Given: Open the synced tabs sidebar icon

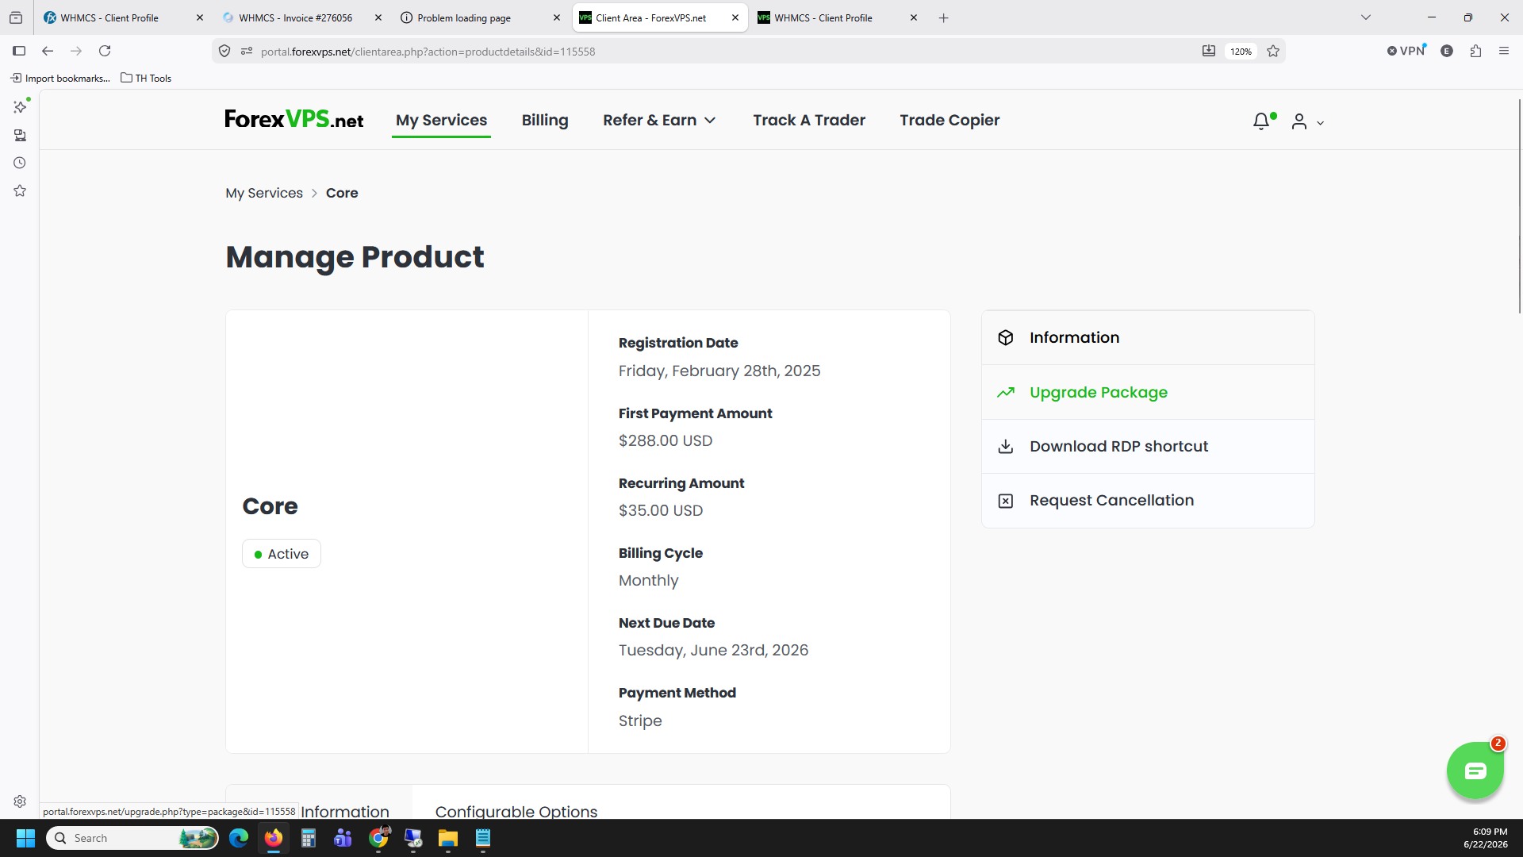Looking at the screenshot, I should [x=20, y=135].
